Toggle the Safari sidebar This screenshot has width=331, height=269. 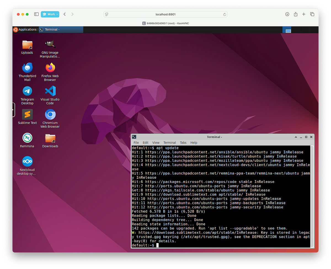click(36, 14)
